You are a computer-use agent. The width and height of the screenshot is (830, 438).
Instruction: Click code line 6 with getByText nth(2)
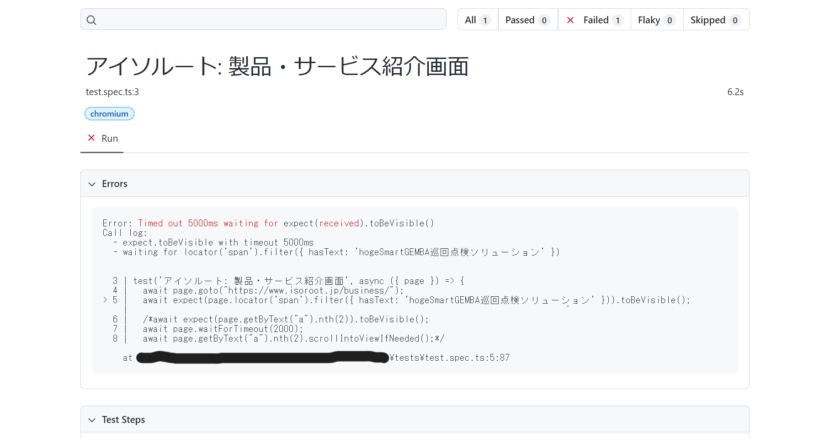coord(271,319)
